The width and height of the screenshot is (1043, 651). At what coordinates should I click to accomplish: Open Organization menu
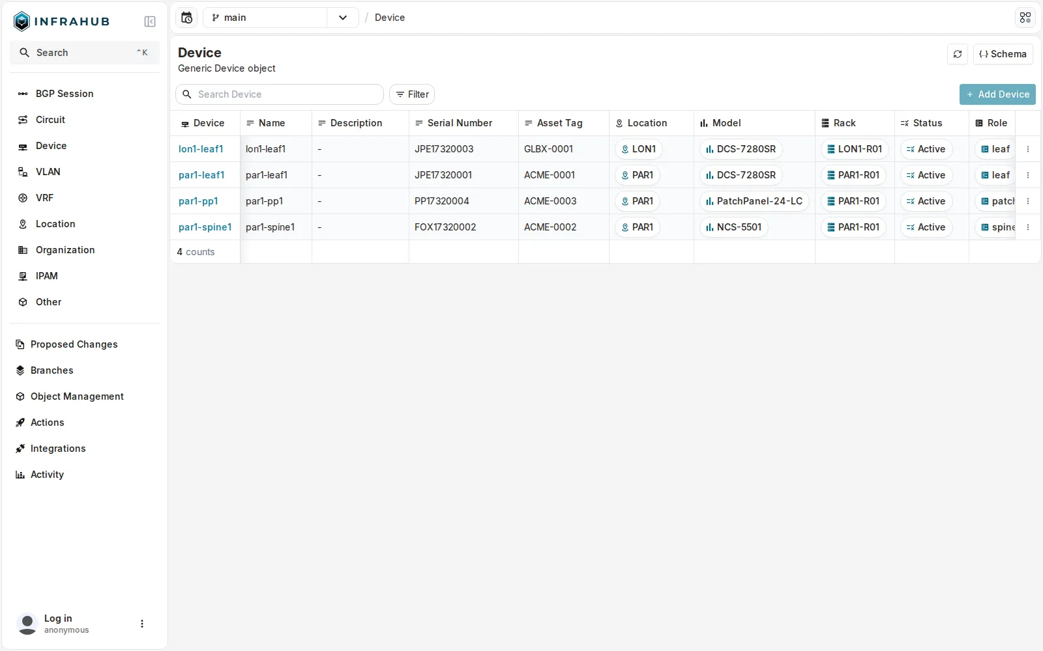[85, 250]
